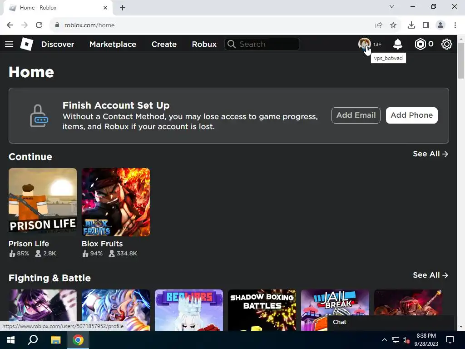Click the Add Phone button
The image size is (465, 349).
[x=411, y=115]
